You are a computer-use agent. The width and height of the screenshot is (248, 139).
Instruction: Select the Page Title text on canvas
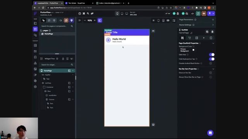(112, 32)
